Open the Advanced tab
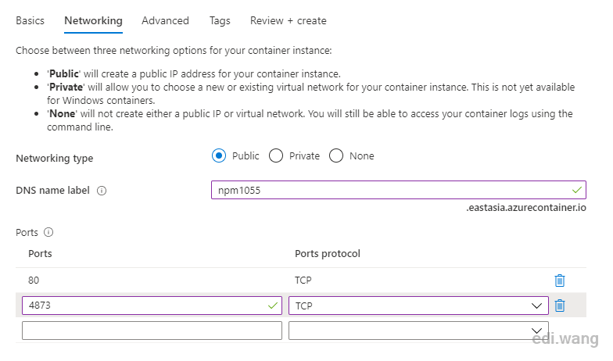 tap(166, 20)
